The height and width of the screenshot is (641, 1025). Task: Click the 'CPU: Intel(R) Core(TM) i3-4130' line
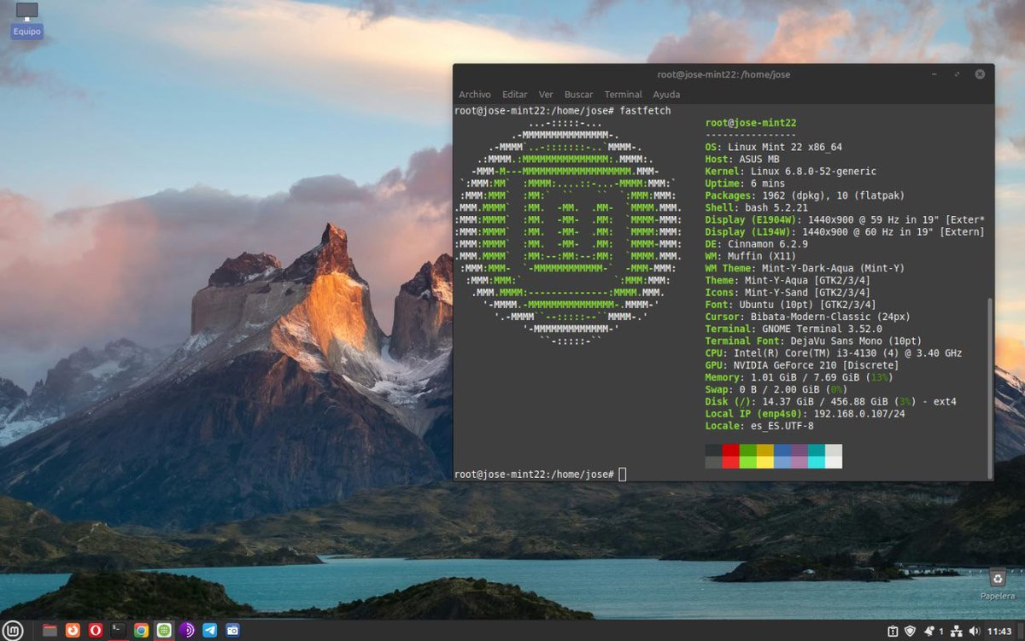coord(834,353)
